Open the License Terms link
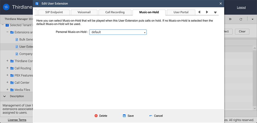 (x=17, y=120)
